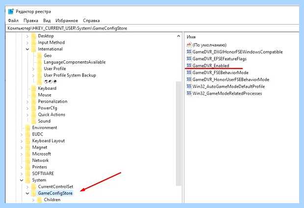
Task: Select the GameConfigStore folder icon
Action: click(x=33, y=193)
